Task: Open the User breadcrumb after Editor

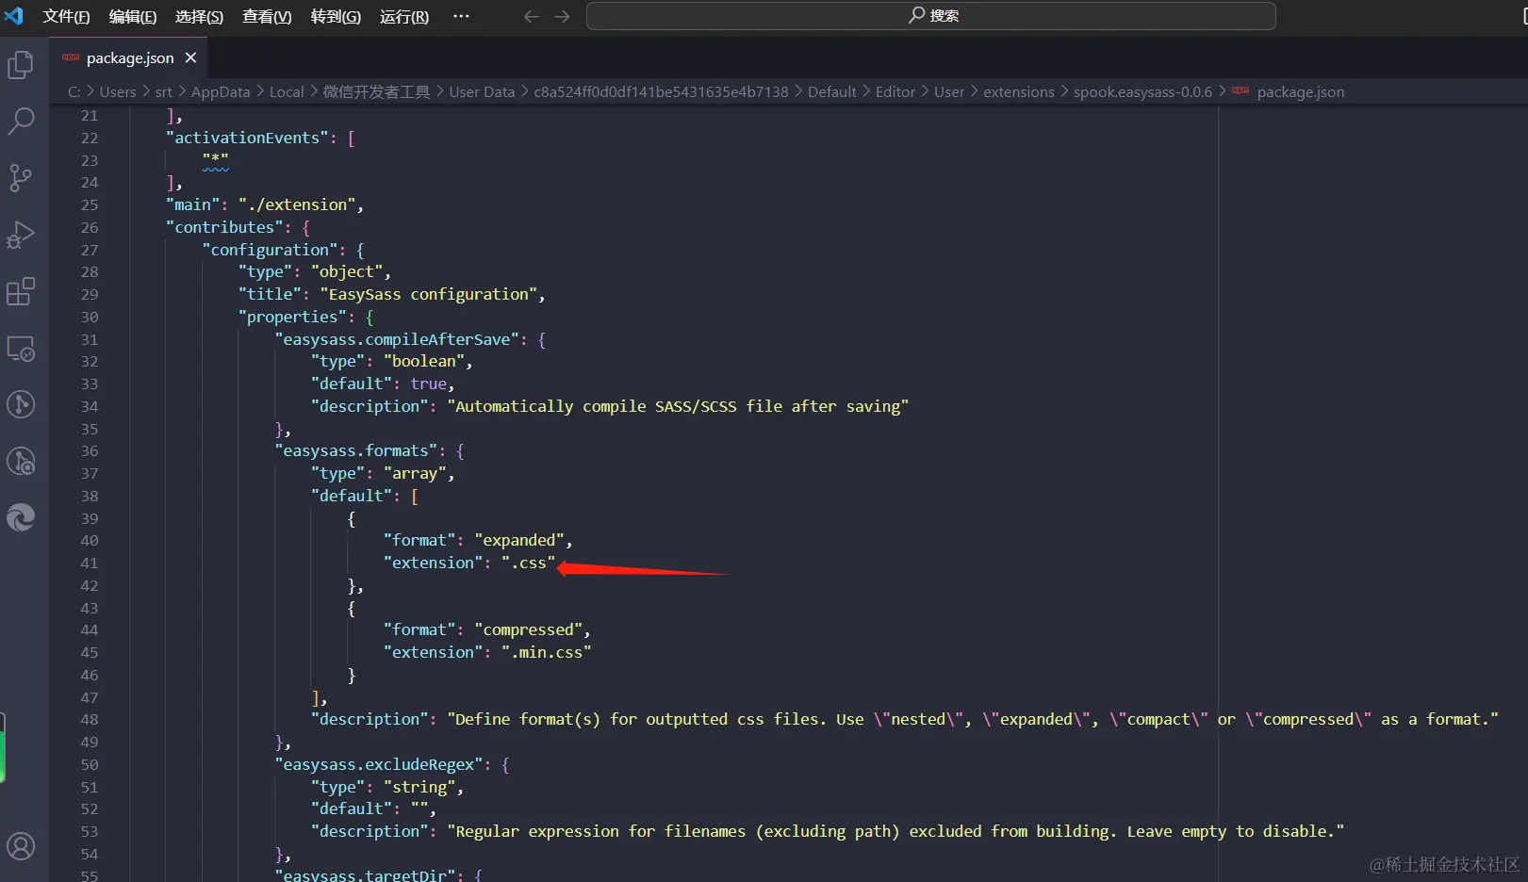Action: [x=949, y=91]
